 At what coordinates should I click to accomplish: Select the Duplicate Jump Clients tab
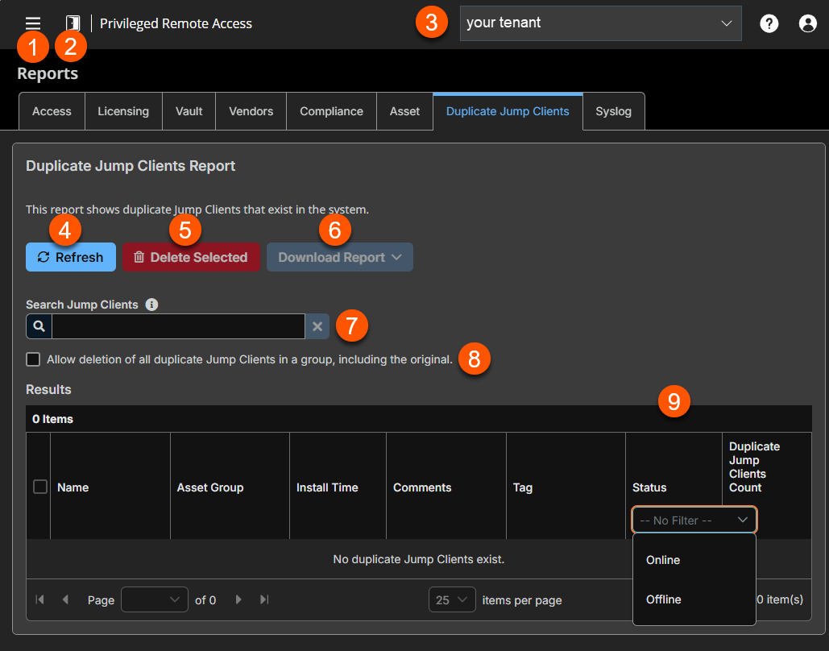point(508,111)
